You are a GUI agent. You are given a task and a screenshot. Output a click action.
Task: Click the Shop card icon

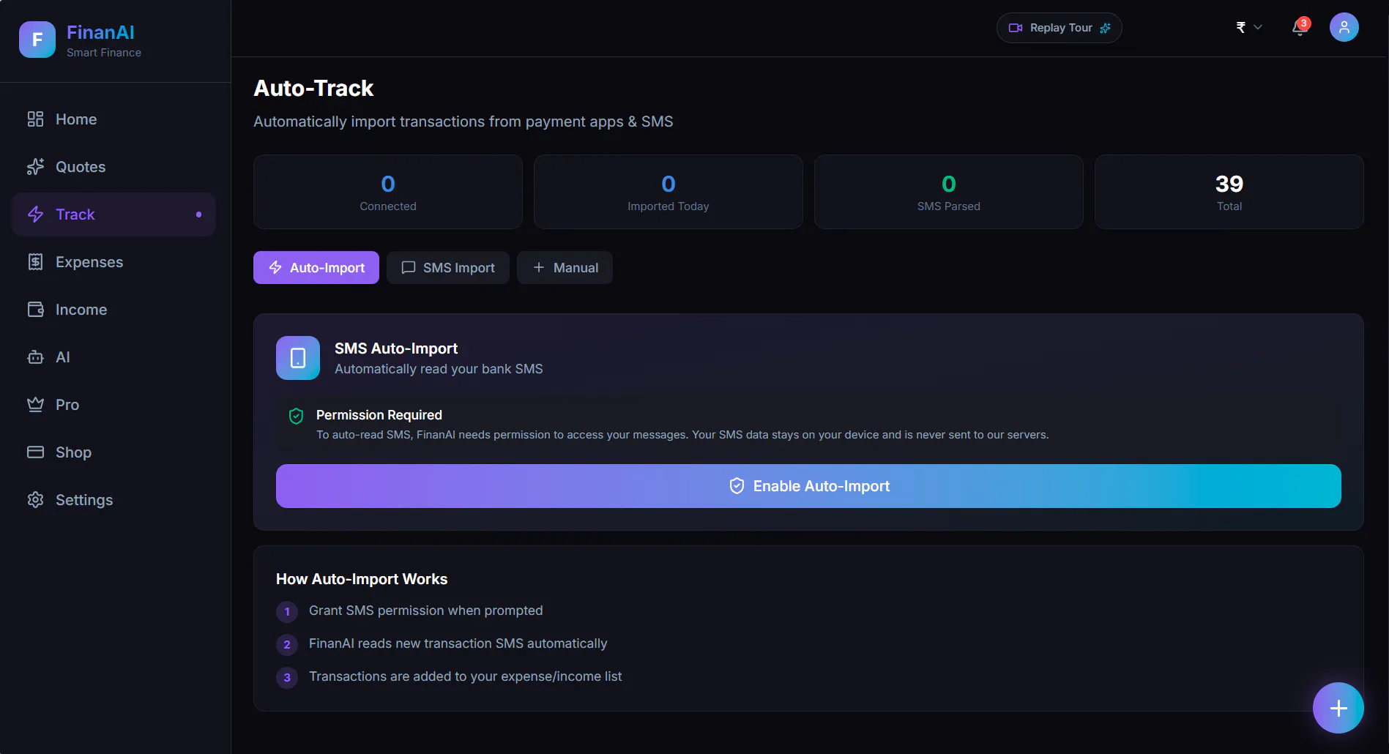tap(35, 452)
